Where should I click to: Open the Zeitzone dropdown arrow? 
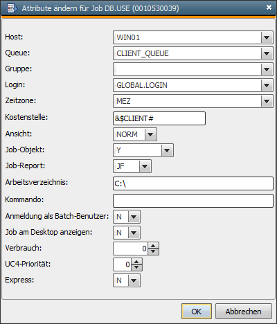tap(267, 101)
